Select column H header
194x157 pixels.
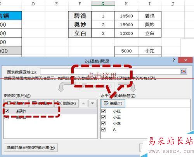click(x=126, y=3)
